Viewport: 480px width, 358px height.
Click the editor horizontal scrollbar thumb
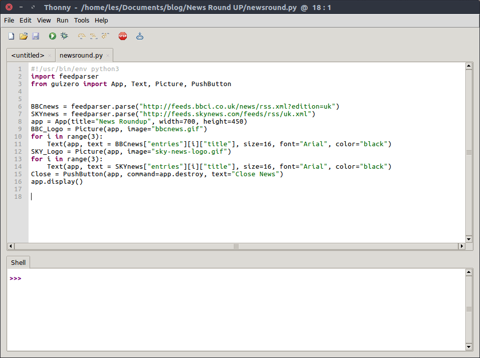(x=236, y=246)
